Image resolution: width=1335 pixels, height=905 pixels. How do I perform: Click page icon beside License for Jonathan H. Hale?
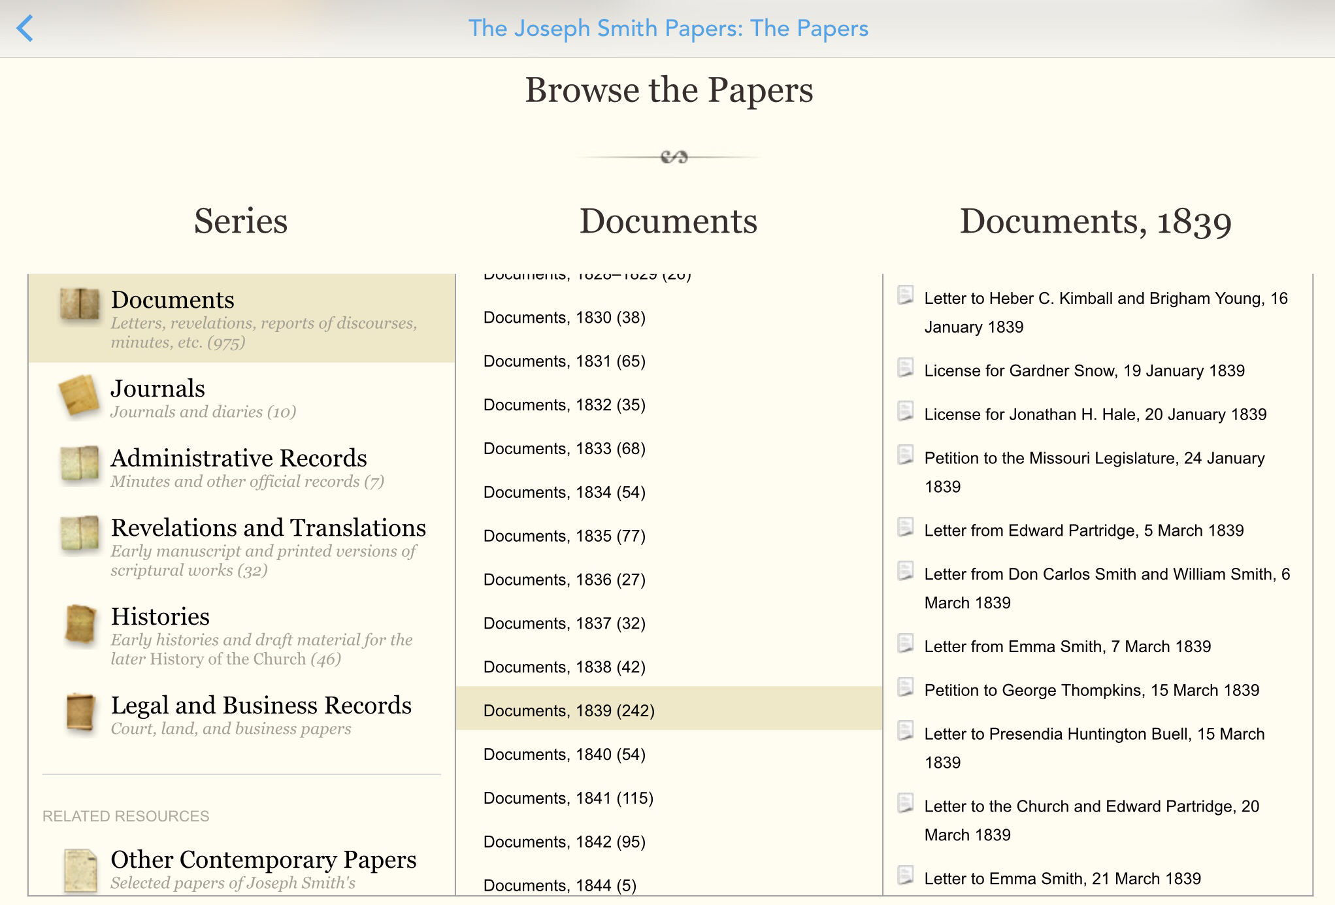(906, 412)
